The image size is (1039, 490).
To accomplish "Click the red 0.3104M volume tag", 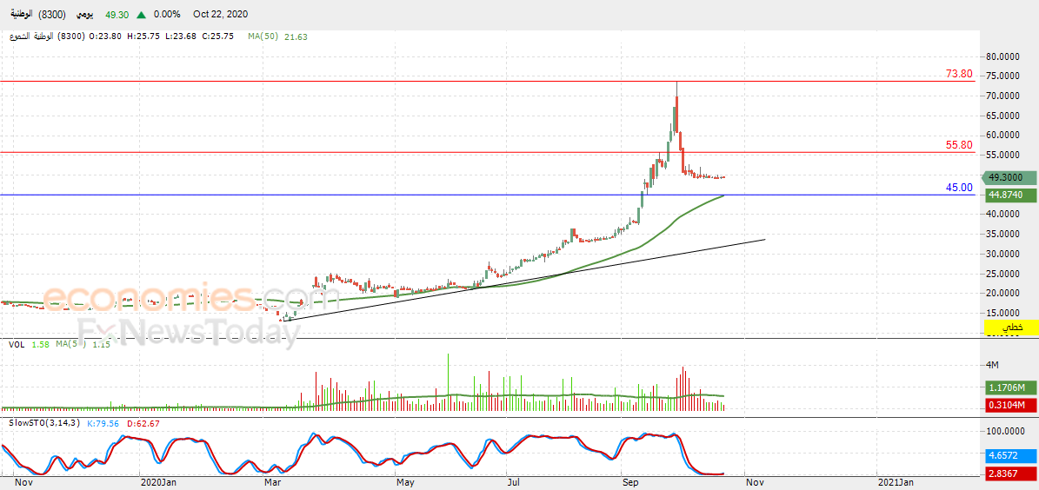I will [1009, 405].
